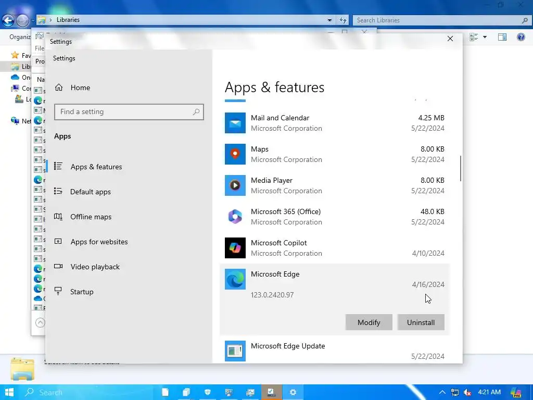Go back in Libraries Explorer window

point(8,20)
